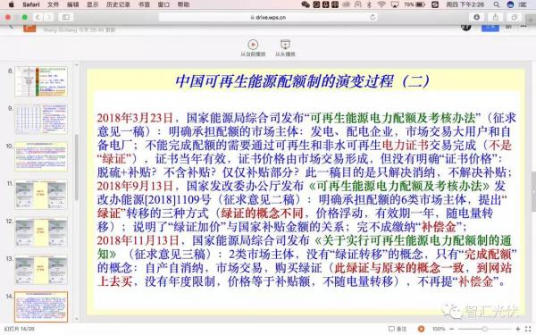Select slide 10 thumbnail
Image resolution: width=536 pixels, height=335 pixels.
(x=41, y=156)
